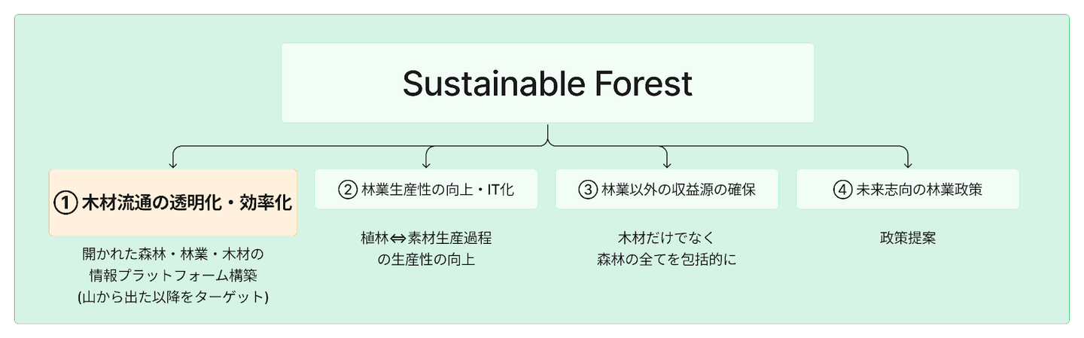This screenshot has width=1084, height=338.
Task: Click the circled number ② icon
Action: click(347, 190)
